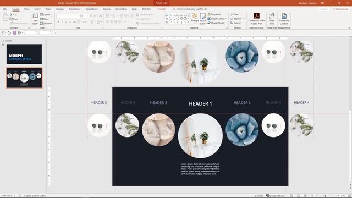
Task: Switch to the Design ribbon tab
Action: tap(60, 9)
